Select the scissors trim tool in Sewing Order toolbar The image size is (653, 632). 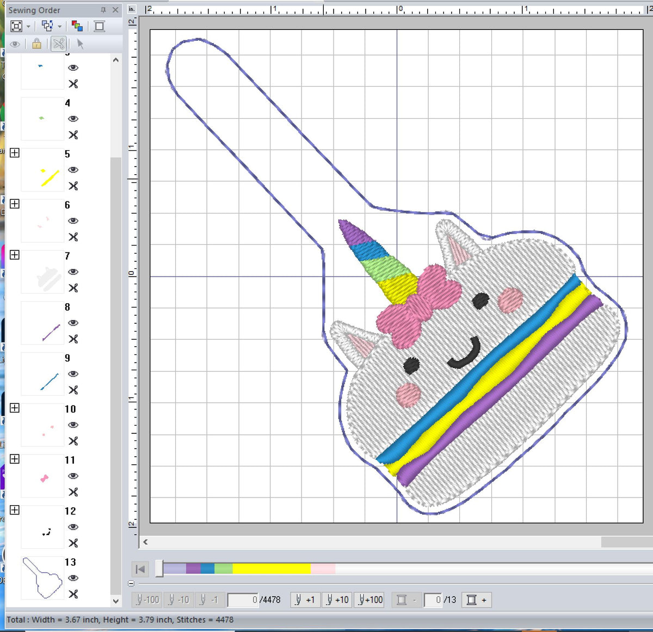[59, 44]
